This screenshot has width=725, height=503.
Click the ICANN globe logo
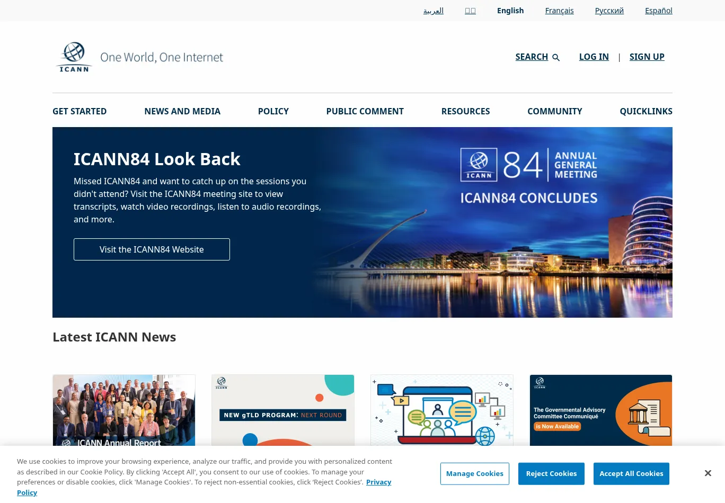tap(74, 57)
